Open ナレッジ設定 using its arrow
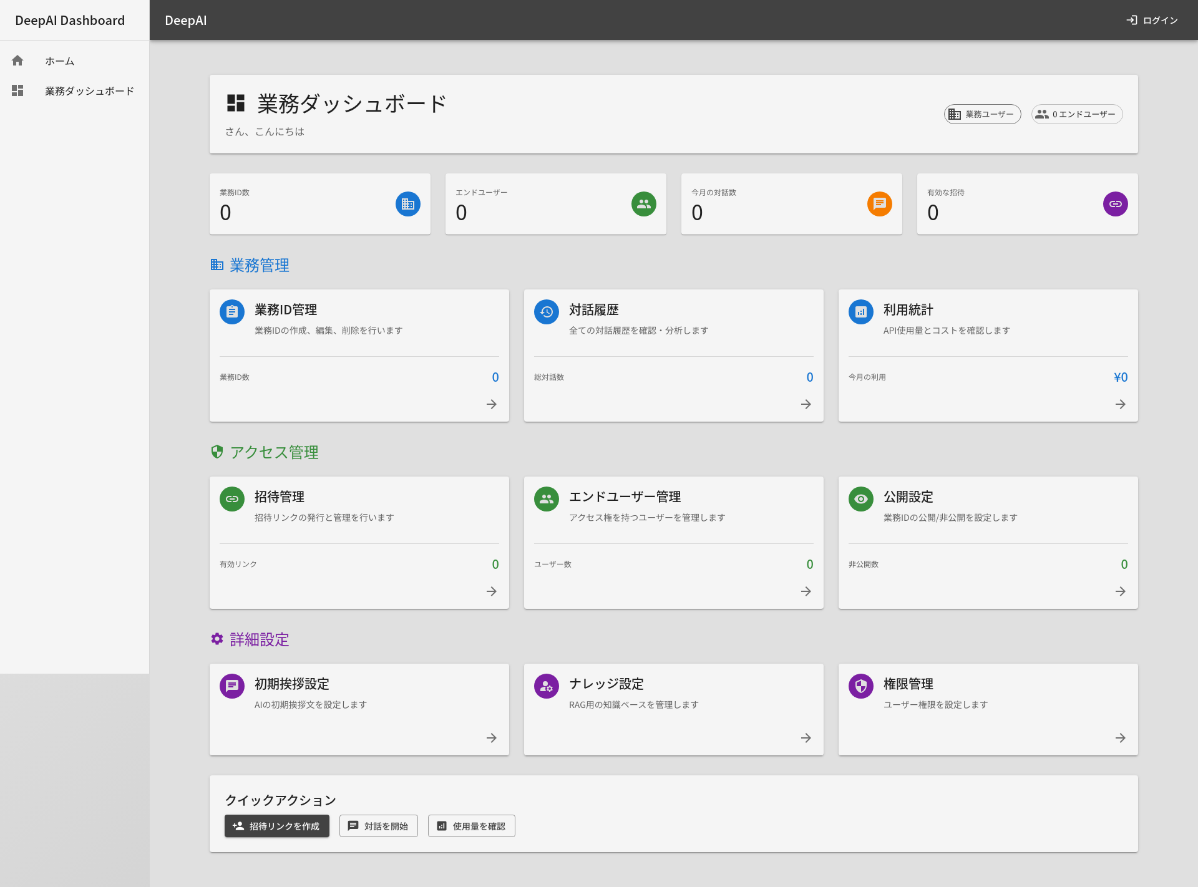The image size is (1198, 887). pos(806,738)
